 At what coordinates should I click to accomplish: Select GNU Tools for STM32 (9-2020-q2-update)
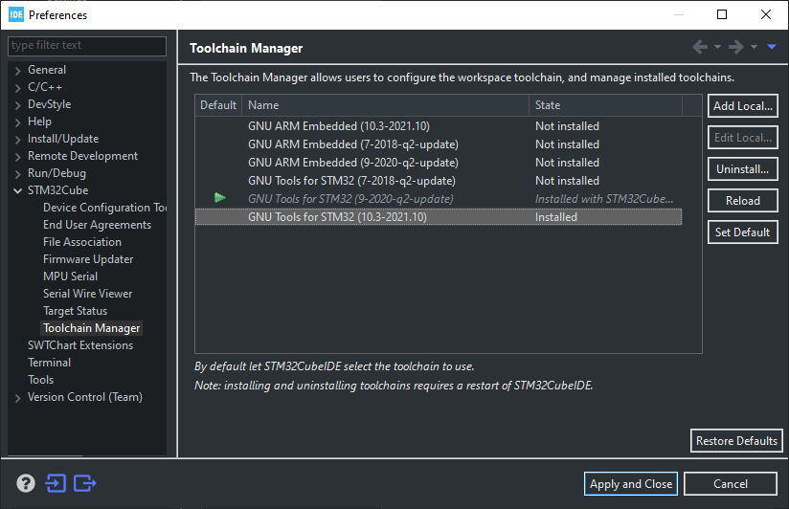point(439,199)
